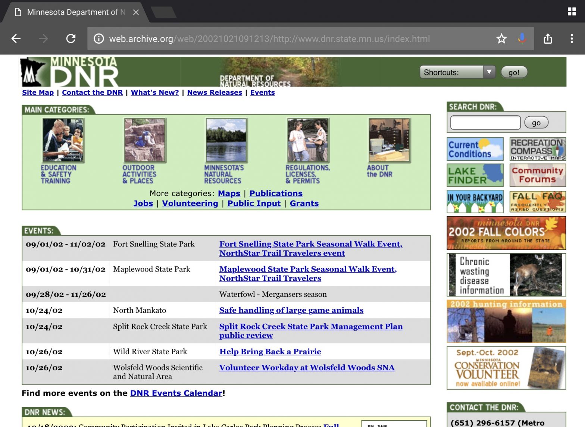View site info icon in address bar
585x427 pixels.
click(x=98, y=39)
